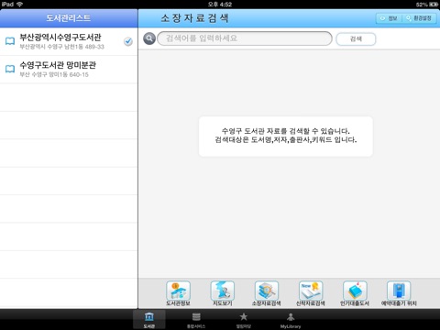Click the book icon next to 수영구도서관 망미분관

coord(10,69)
